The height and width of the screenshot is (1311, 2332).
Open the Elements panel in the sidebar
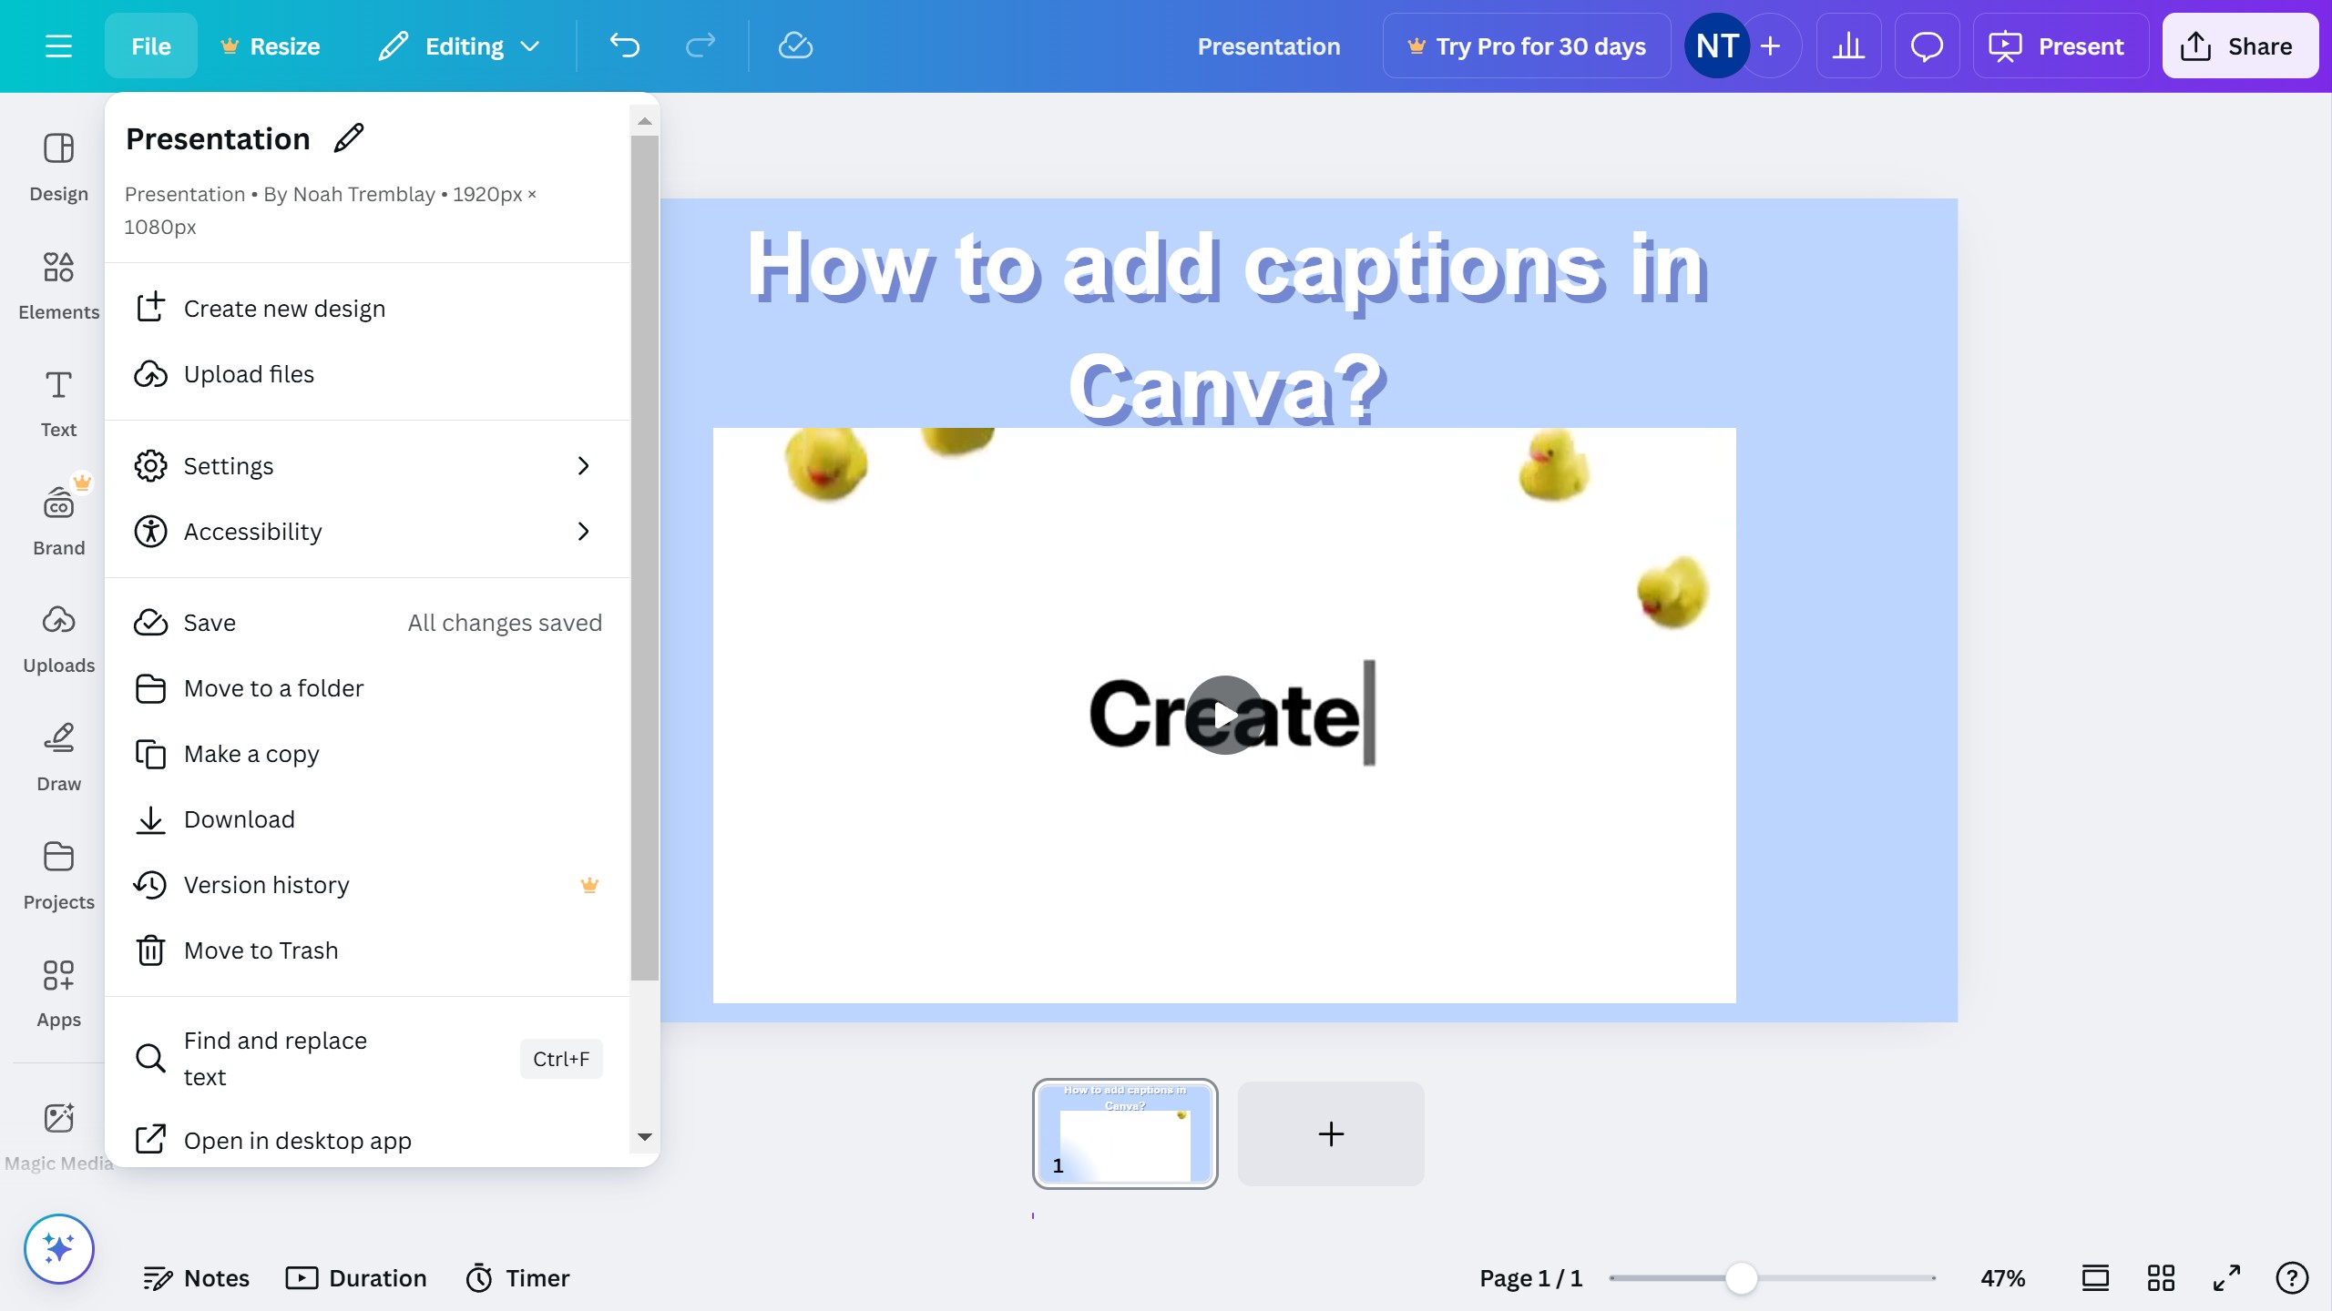(x=58, y=285)
